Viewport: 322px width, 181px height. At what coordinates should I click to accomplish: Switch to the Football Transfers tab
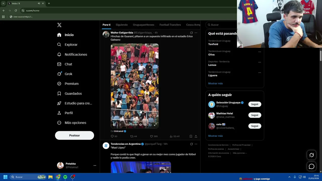tap(170, 25)
